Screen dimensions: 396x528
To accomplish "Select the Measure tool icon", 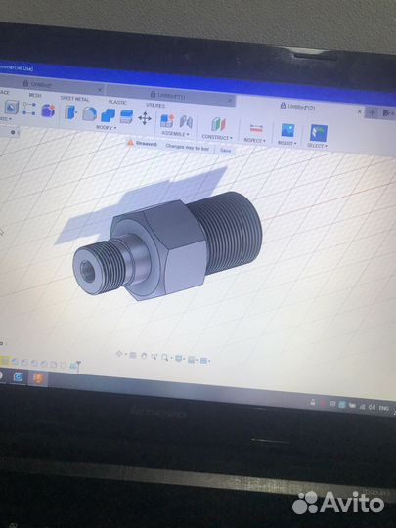I will pyautogui.click(x=256, y=128).
